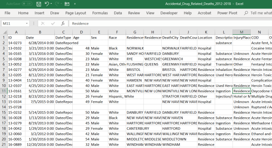
Task: Switch to the Formulas ribbon tab
Action: [100, 13]
